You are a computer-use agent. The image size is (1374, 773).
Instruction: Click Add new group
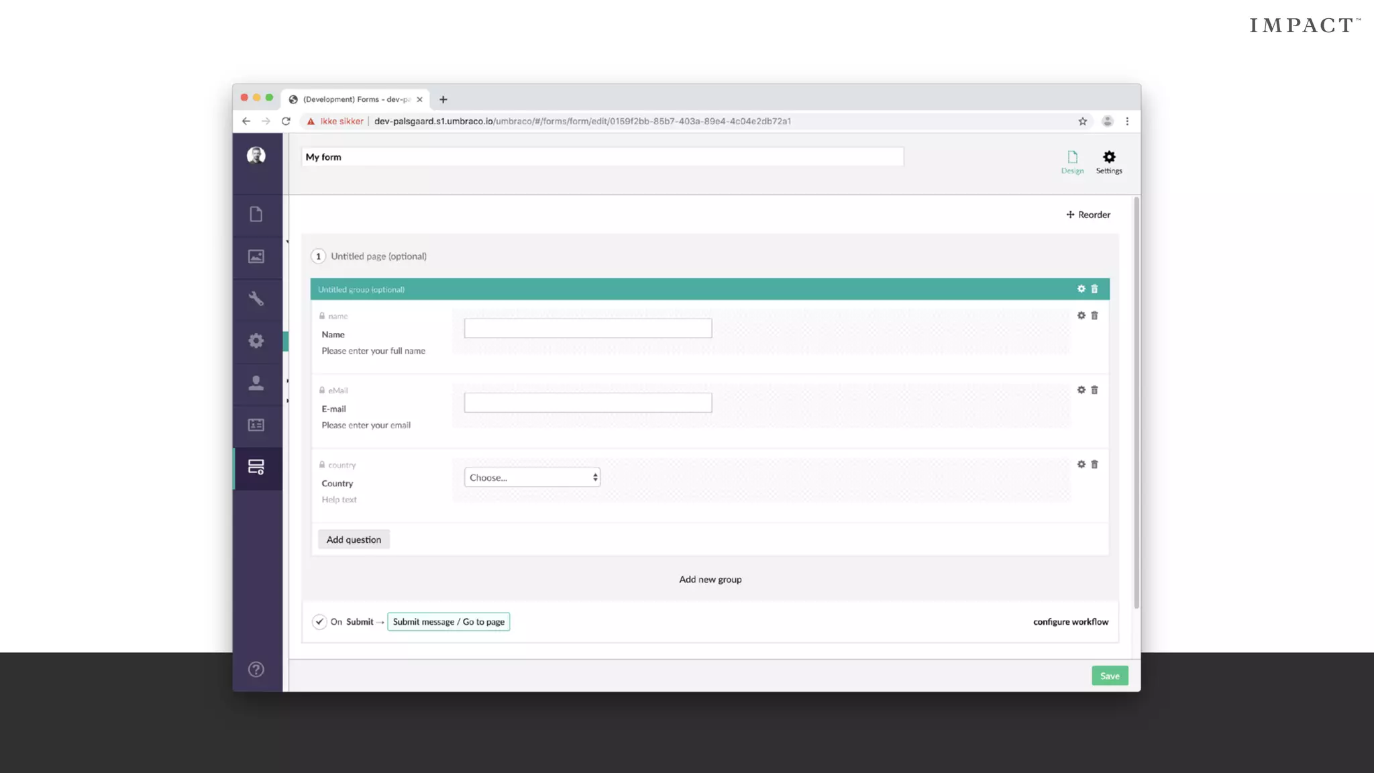(x=710, y=579)
